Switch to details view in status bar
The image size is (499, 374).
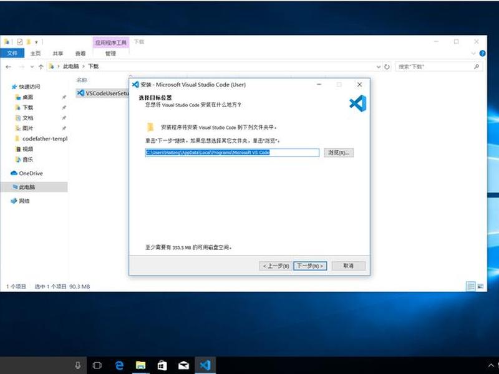tap(471, 286)
